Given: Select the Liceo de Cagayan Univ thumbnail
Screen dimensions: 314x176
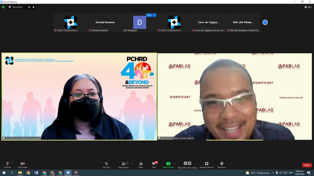Looking at the screenshot, I should coord(209,22).
